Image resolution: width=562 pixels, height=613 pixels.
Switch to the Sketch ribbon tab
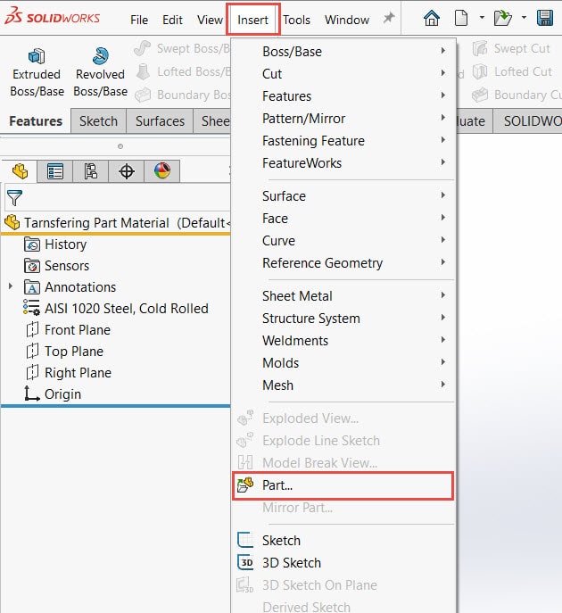pos(98,121)
